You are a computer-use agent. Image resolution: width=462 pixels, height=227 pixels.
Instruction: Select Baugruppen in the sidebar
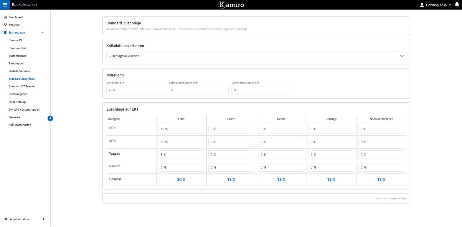point(16,63)
